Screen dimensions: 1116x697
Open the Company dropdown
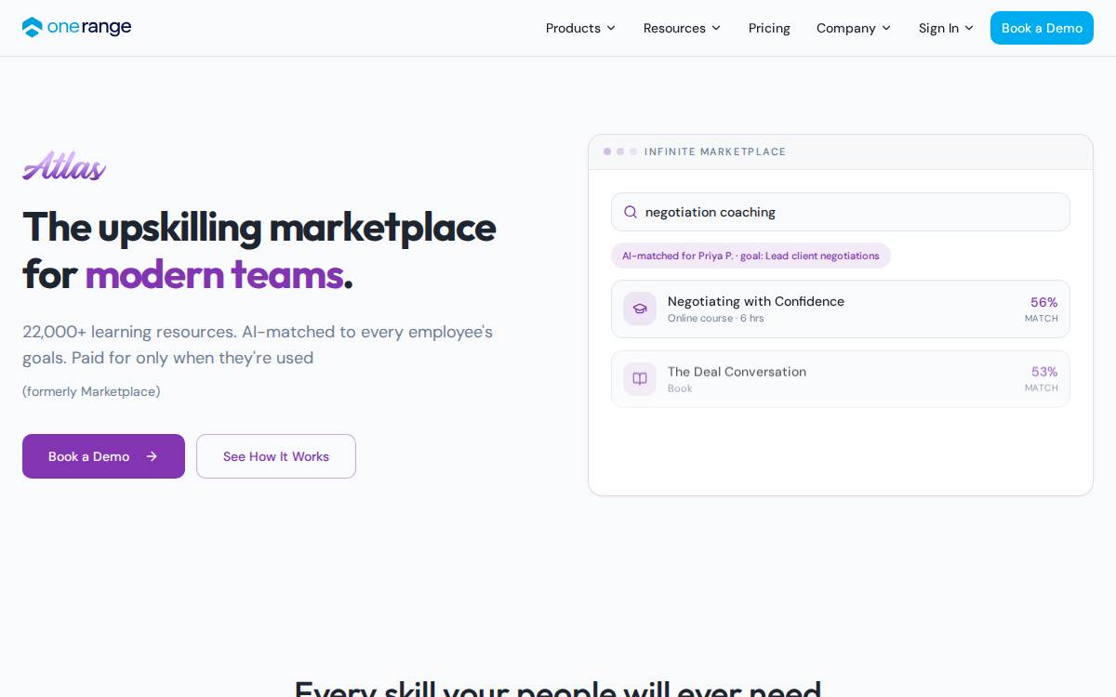[x=853, y=28]
